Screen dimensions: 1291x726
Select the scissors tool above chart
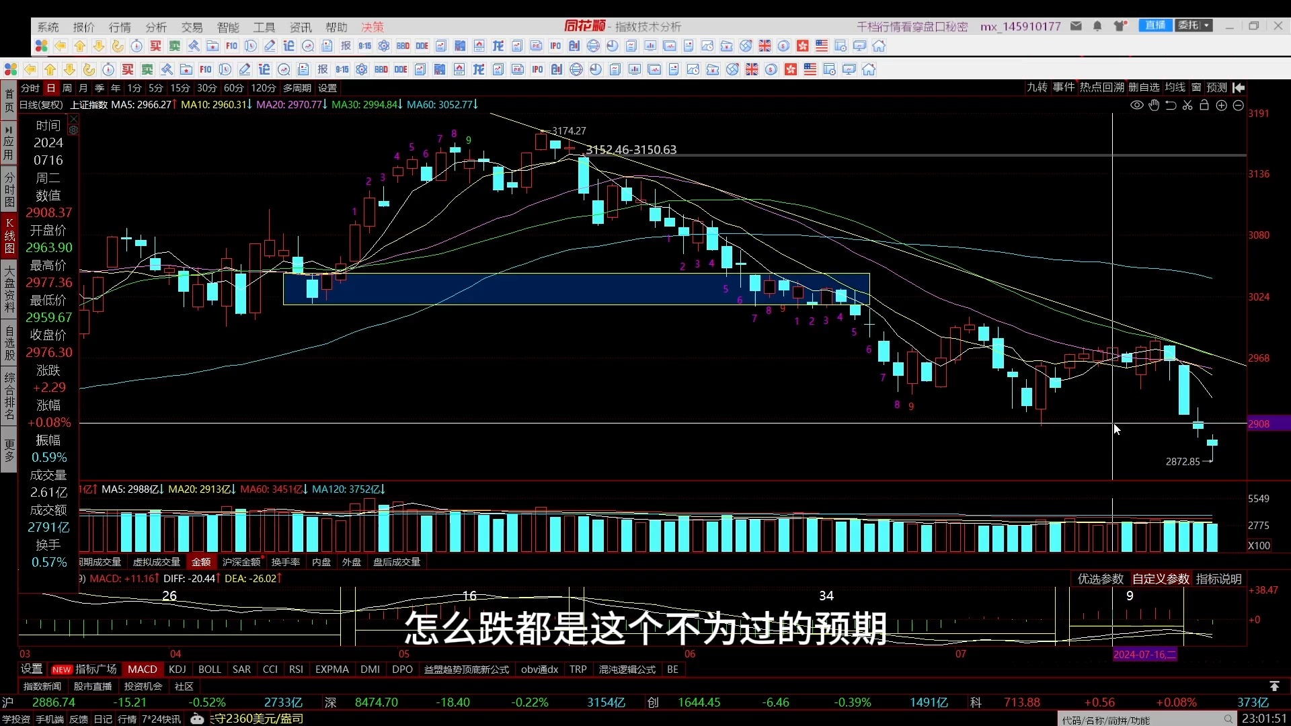[x=1187, y=105]
